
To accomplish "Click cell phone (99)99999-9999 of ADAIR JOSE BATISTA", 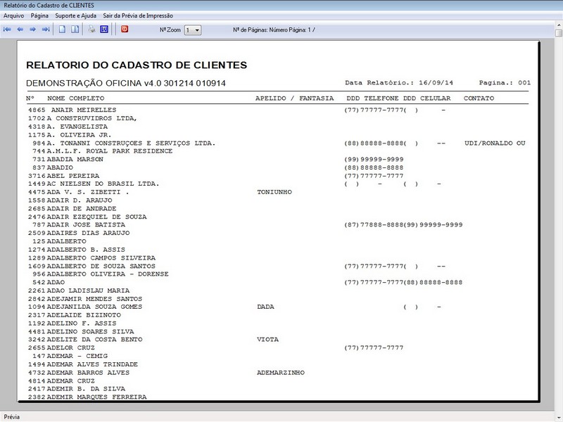I will click(433, 224).
